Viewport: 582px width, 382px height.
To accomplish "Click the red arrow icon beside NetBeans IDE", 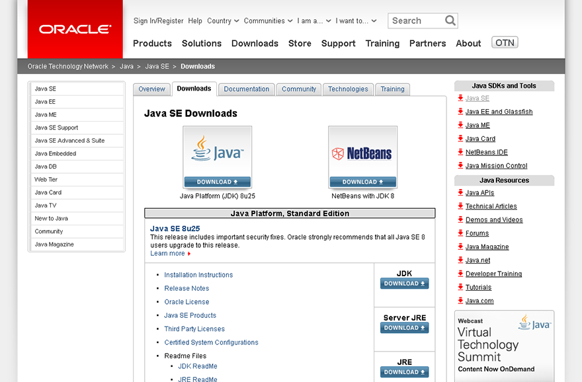I will pyautogui.click(x=460, y=152).
